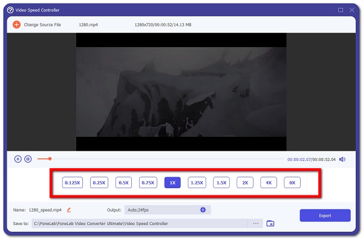The image size is (363, 239).
Task: Stop the video playback
Action: (28, 159)
